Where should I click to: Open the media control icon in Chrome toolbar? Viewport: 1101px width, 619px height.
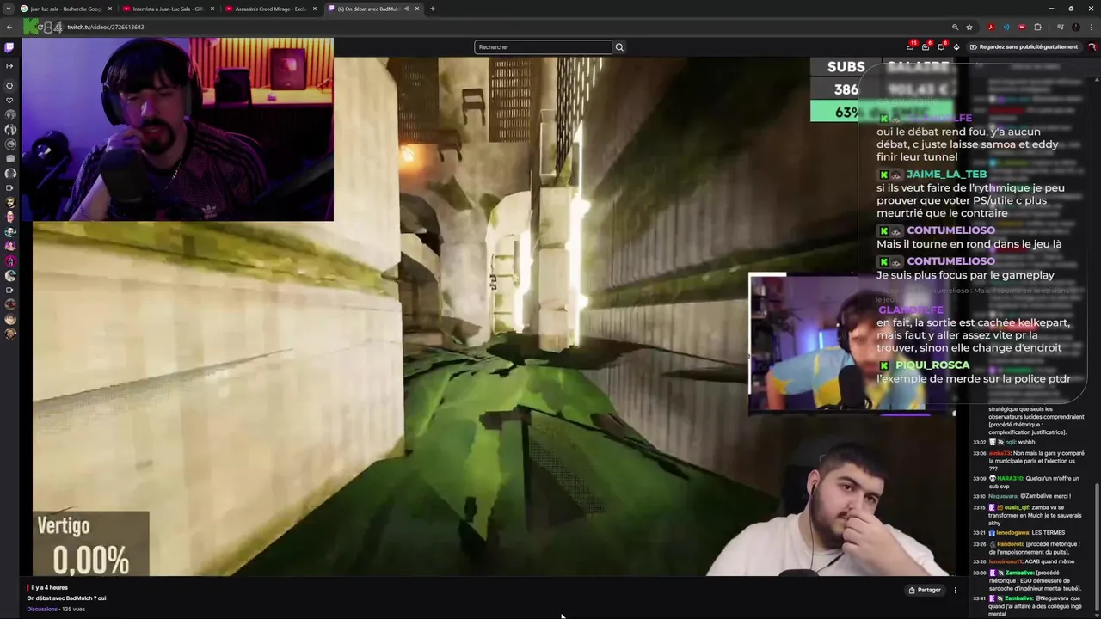[1060, 27]
